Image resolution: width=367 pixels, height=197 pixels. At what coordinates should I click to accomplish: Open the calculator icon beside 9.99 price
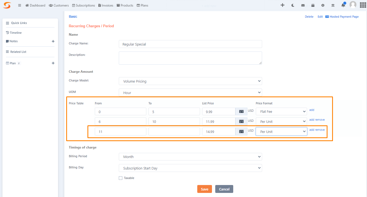(x=241, y=111)
